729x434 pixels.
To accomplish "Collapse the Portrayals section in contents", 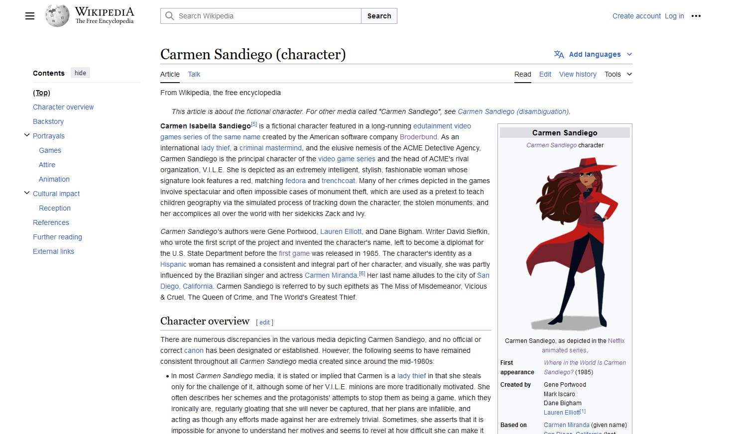I will (x=27, y=135).
